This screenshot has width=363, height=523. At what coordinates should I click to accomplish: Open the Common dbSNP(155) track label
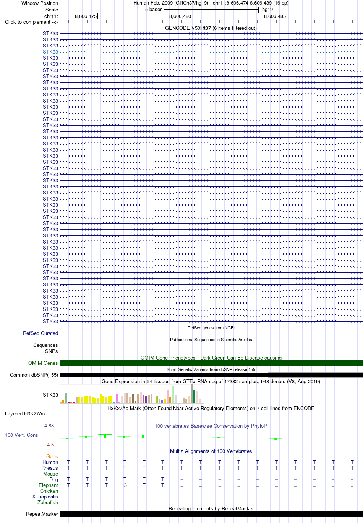[x=34, y=375]
